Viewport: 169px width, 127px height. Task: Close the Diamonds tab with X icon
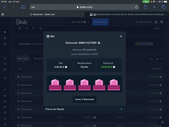[3, 14]
